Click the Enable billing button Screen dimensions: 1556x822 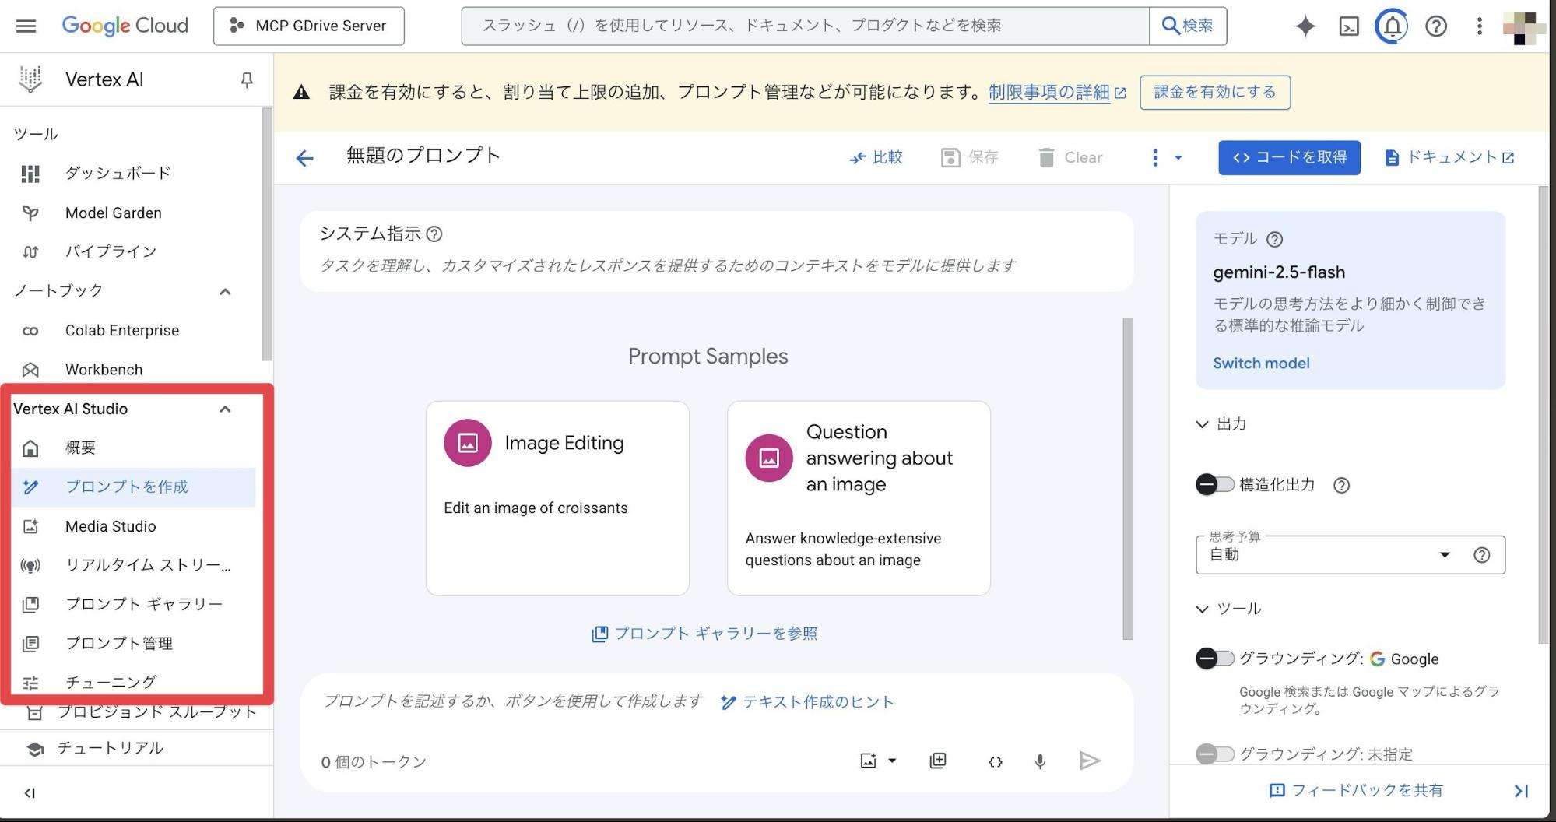[1215, 93]
